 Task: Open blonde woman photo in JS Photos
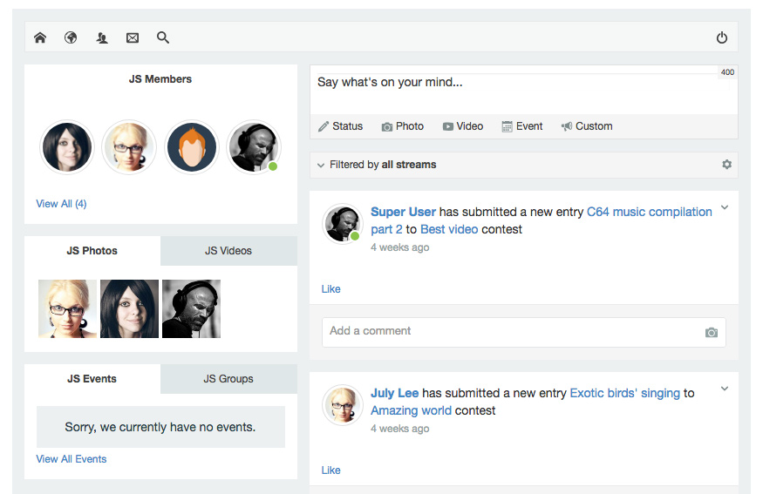68,308
